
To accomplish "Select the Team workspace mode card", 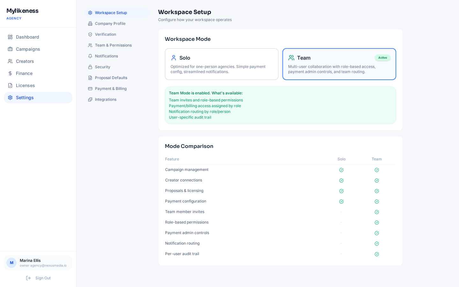I will click(x=339, y=64).
